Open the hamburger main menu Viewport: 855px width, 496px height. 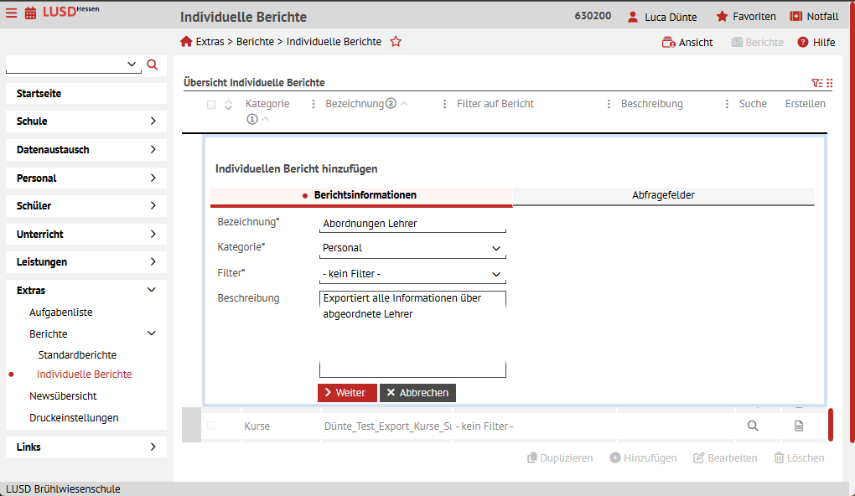point(12,13)
